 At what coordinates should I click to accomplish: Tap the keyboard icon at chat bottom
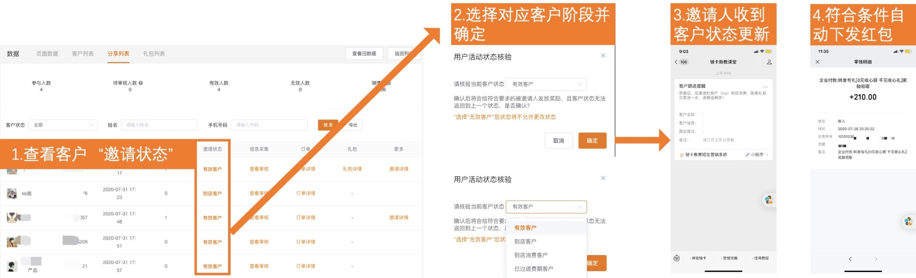[x=676, y=258]
